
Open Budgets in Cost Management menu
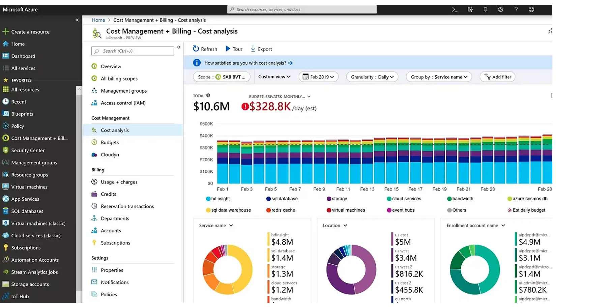(110, 142)
